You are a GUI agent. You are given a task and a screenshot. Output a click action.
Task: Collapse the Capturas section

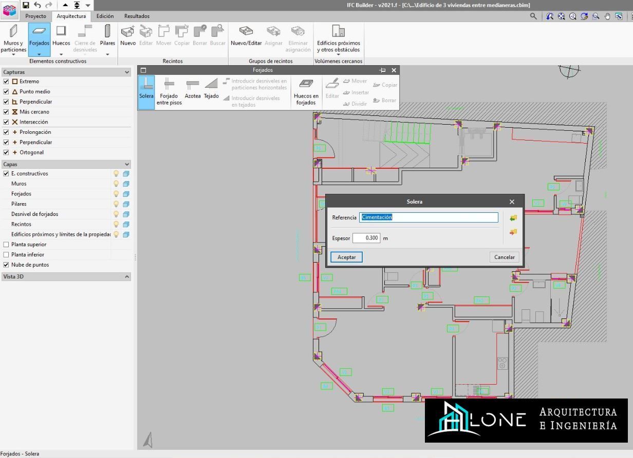[127, 72]
